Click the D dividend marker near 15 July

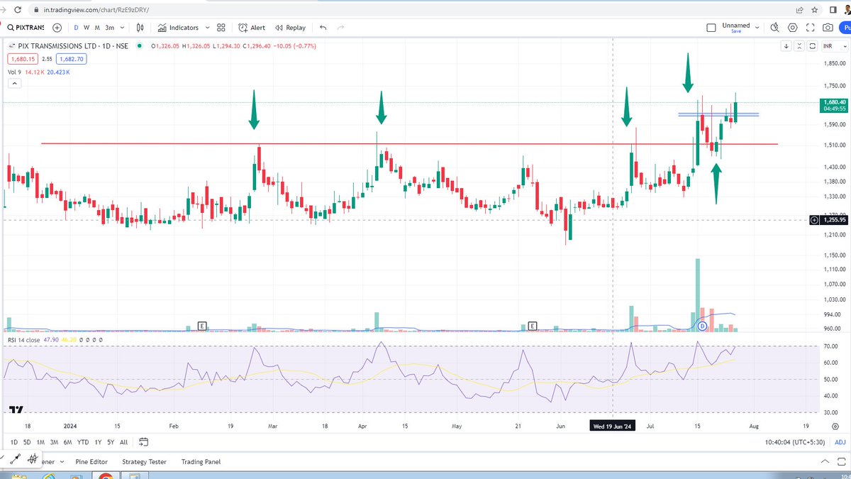(x=701, y=326)
